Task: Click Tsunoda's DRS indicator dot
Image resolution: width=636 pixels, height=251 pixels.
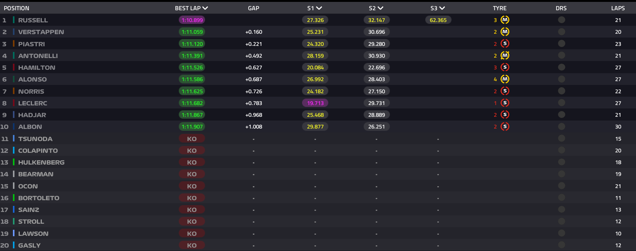Action: click(561, 138)
